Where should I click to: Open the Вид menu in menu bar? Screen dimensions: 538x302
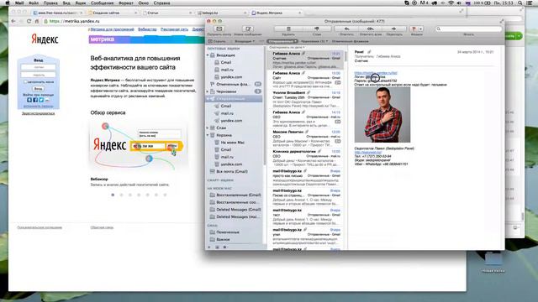[x=66, y=3]
